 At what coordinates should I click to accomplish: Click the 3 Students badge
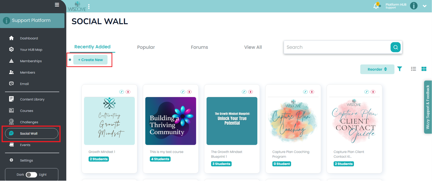(x=221, y=164)
